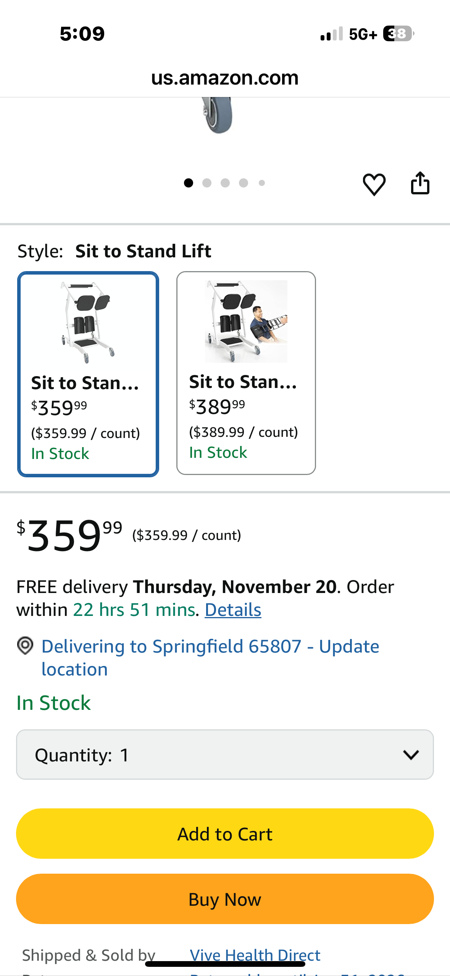Tap the first active carousel dot
Viewport: 450px width, 976px height.
point(189,183)
